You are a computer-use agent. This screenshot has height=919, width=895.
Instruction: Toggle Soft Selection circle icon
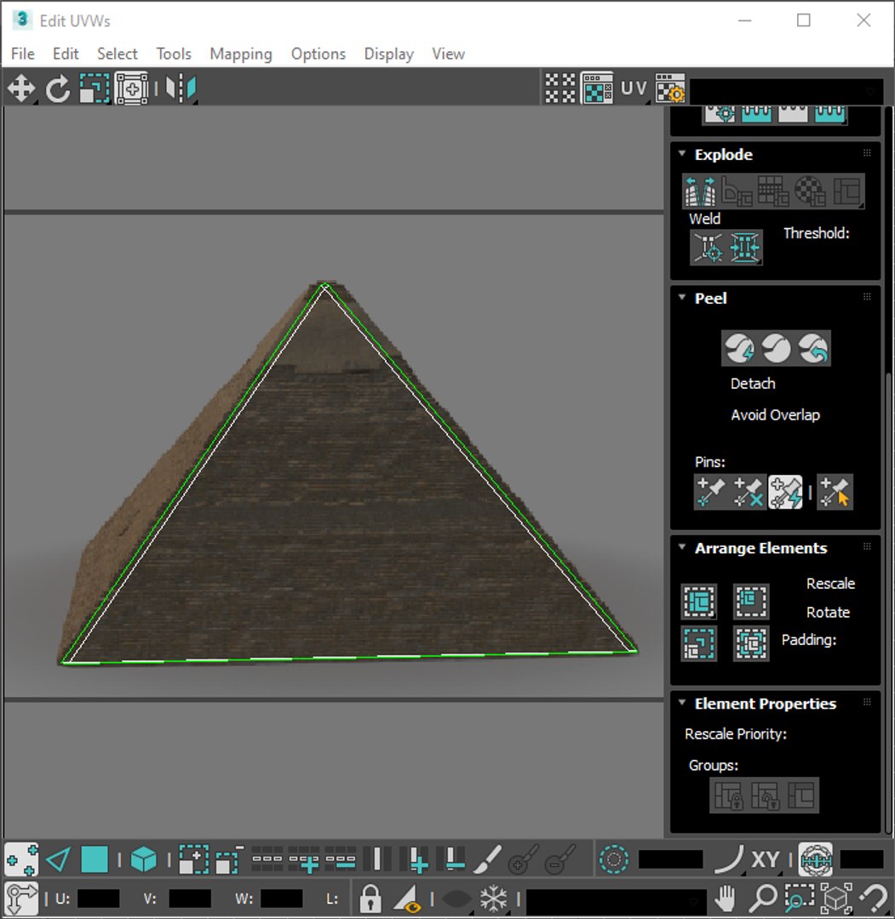click(614, 859)
